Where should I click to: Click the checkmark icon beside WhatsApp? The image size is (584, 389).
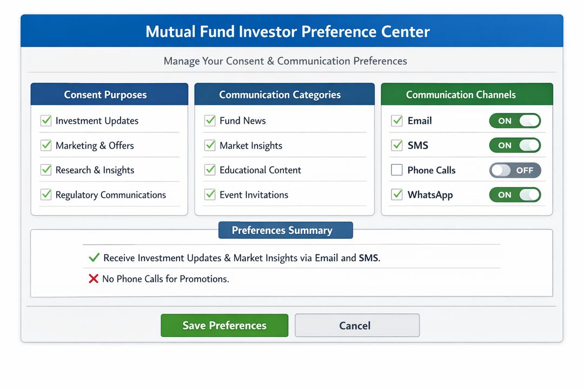click(397, 194)
